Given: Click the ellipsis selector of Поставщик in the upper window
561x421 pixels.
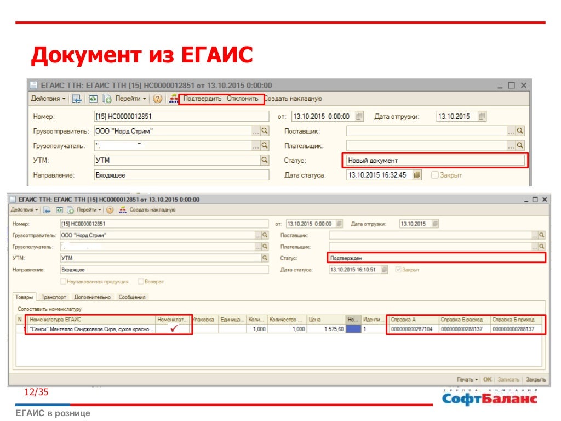Looking at the screenshot, I should coord(511,131).
